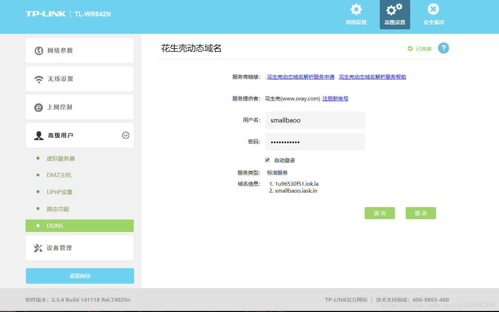Click 标准服务 service type text
This screenshot has height=312, width=499.
click(277, 173)
